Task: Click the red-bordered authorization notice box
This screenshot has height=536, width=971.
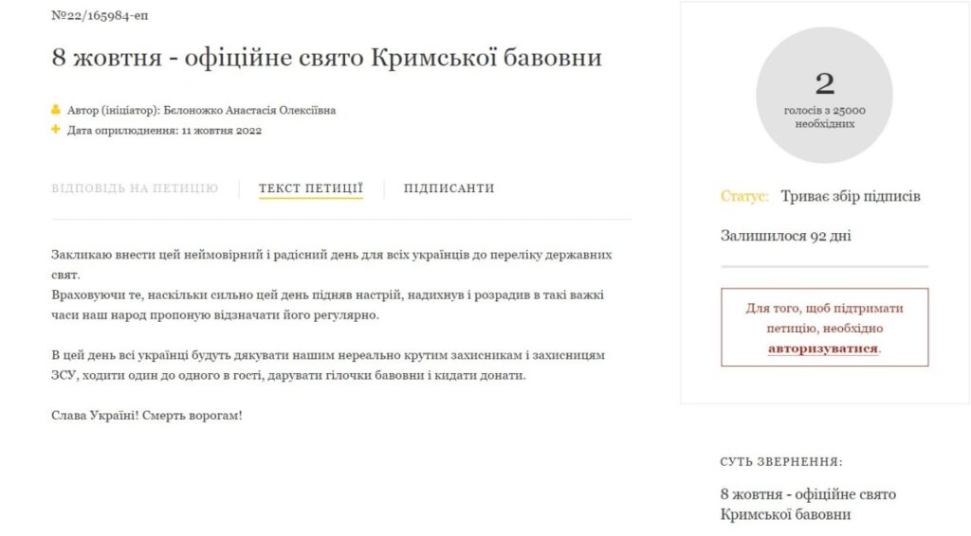Action: pyautogui.click(x=824, y=327)
